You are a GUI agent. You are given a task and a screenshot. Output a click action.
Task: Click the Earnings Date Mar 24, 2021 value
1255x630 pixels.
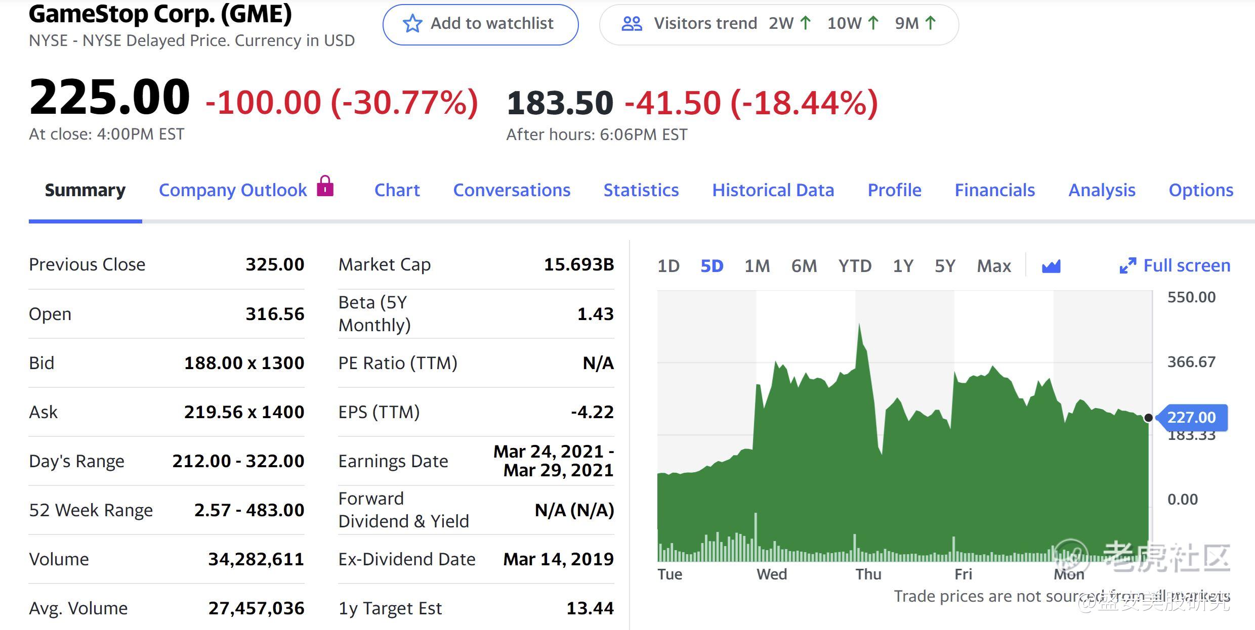[554, 461]
